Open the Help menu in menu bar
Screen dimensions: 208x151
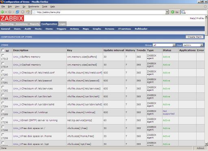point(52,7)
